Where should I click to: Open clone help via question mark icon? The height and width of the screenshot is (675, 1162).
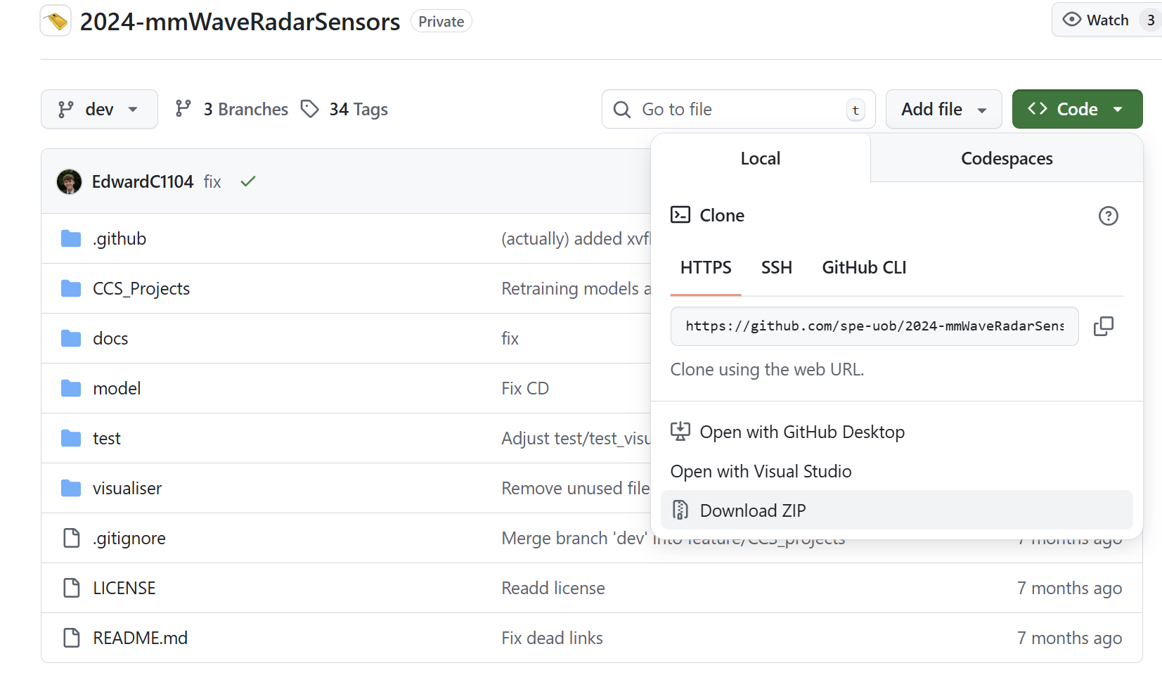click(1109, 216)
